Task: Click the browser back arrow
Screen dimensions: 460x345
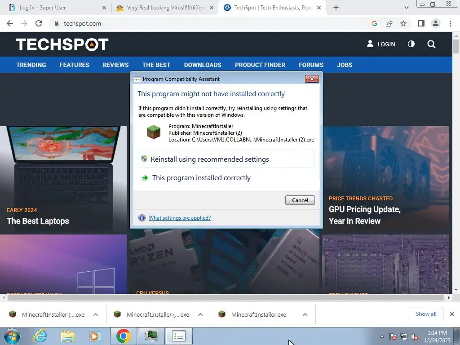Action: [x=10, y=23]
